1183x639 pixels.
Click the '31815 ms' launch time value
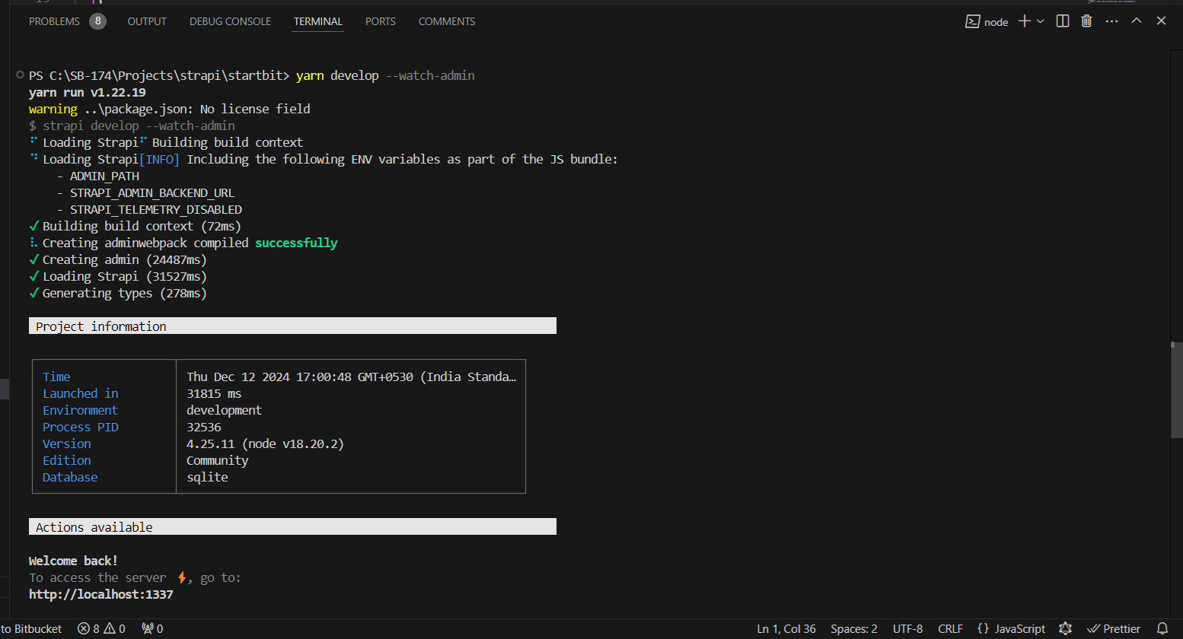[x=214, y=393]
